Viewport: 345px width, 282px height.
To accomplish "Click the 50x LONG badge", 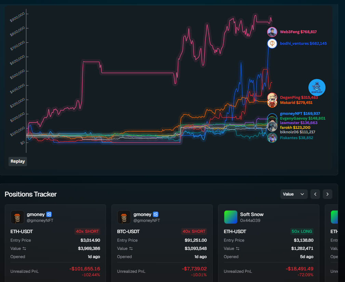I will click(302, 231).
